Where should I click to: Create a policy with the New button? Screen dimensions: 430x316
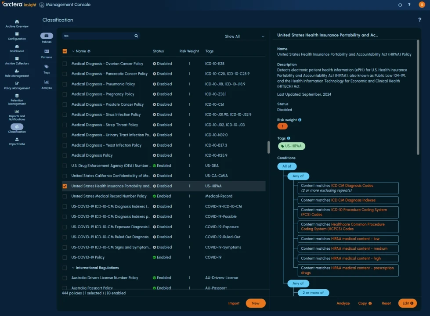point(255,303)
